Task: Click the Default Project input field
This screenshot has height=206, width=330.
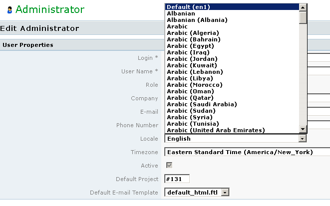Action: [x=177, y=179]
